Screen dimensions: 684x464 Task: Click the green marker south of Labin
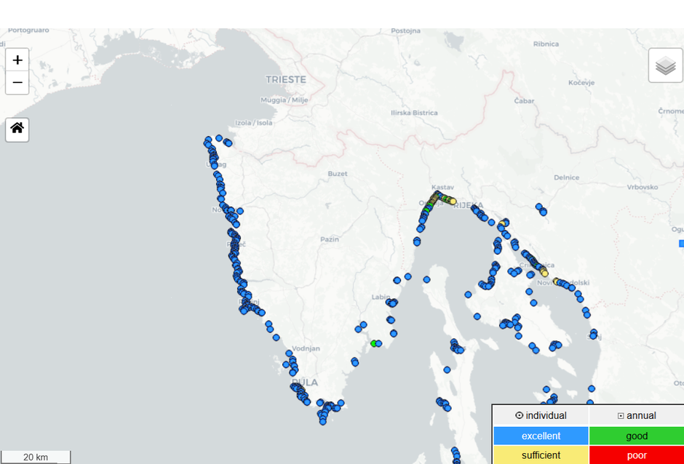pyautogui.click(x=373, y=343)
